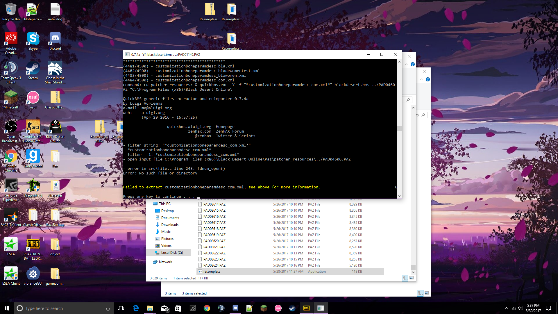Screen dimensions: 558x314
Task: Switch to details view in Explorer
Action: tap(405, 278)
